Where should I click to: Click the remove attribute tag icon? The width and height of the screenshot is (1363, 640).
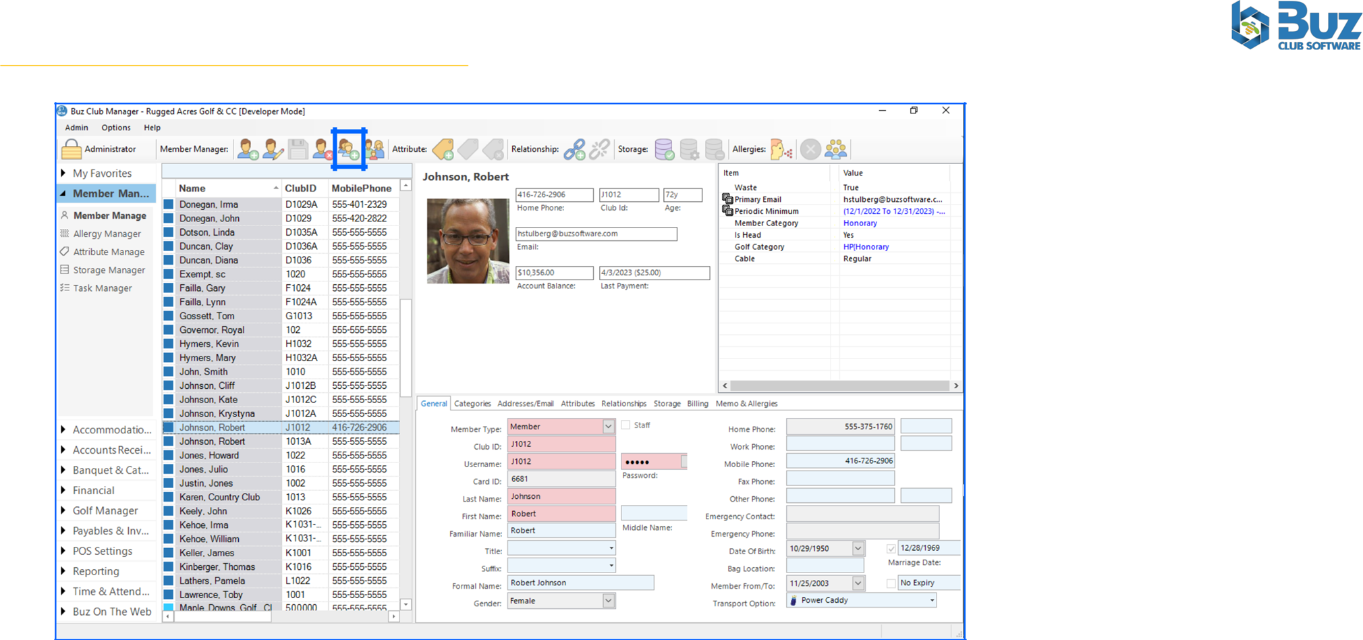click(x=493, y=149)
